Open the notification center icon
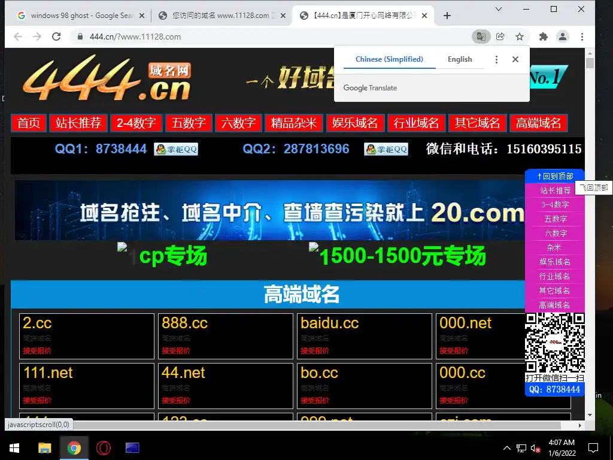This screenshot has width=613, height=460. (593, 448)
